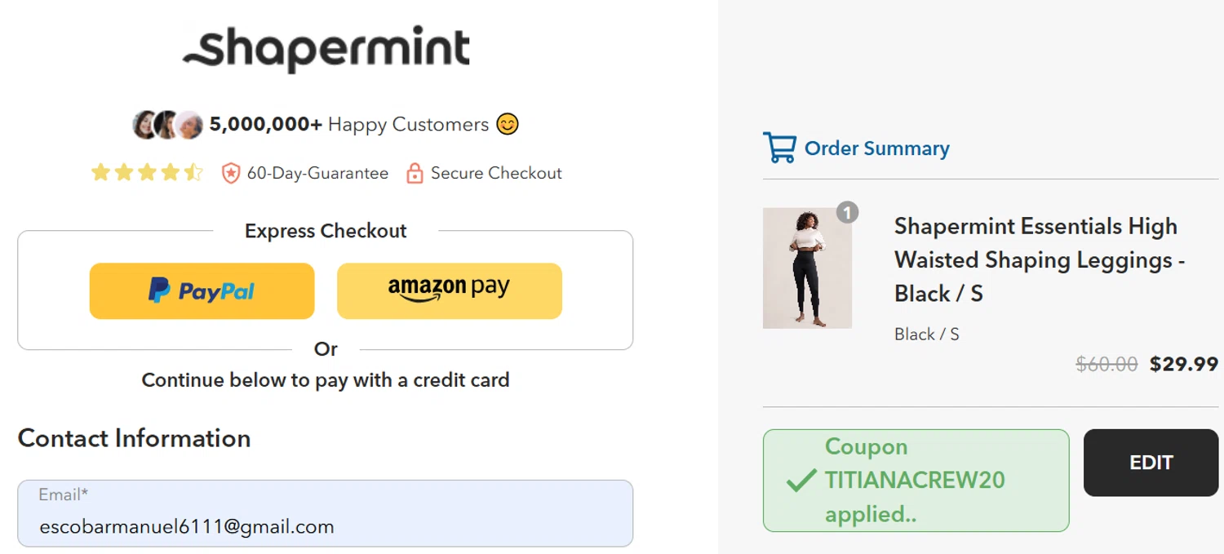Pay with the Amazon Pay button
This screenshot has width=1224, height=554.
tap(449, 290)
